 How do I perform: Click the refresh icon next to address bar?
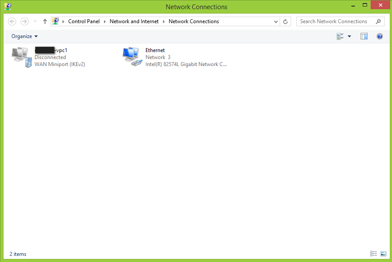(285, 21)
